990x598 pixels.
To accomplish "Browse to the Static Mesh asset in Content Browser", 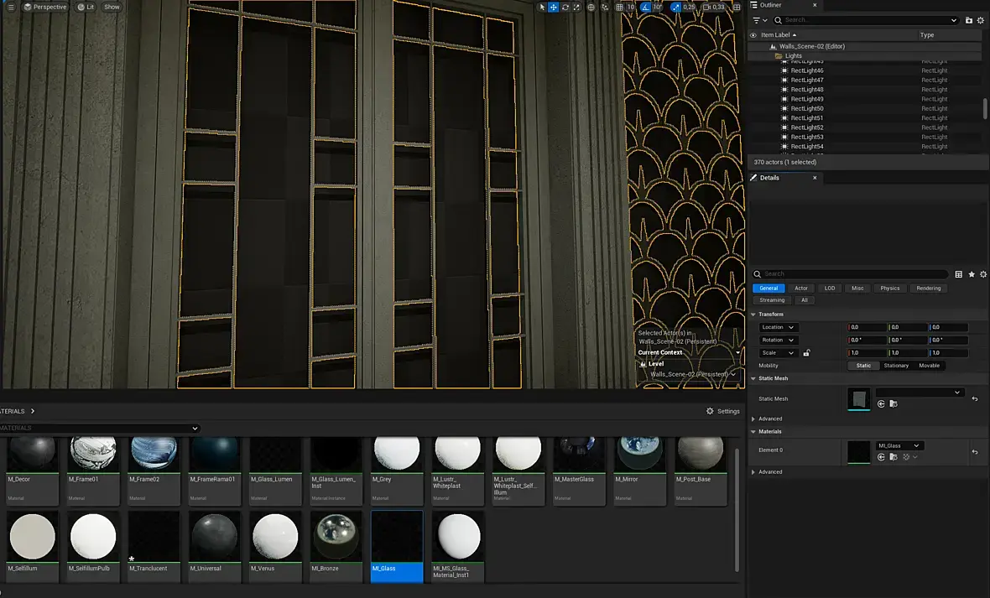I will pos(893,404).
